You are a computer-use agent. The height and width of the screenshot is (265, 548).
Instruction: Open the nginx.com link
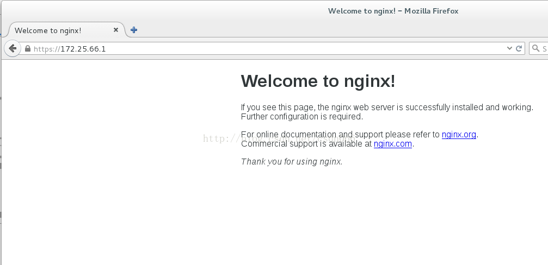click(392, 144)
